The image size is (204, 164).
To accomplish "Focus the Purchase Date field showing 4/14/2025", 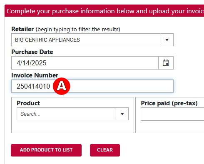I will [85, 63].
